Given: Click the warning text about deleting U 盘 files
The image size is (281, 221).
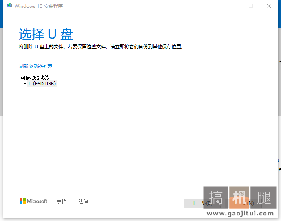Looking at the screenshot, I should (101, 47).
